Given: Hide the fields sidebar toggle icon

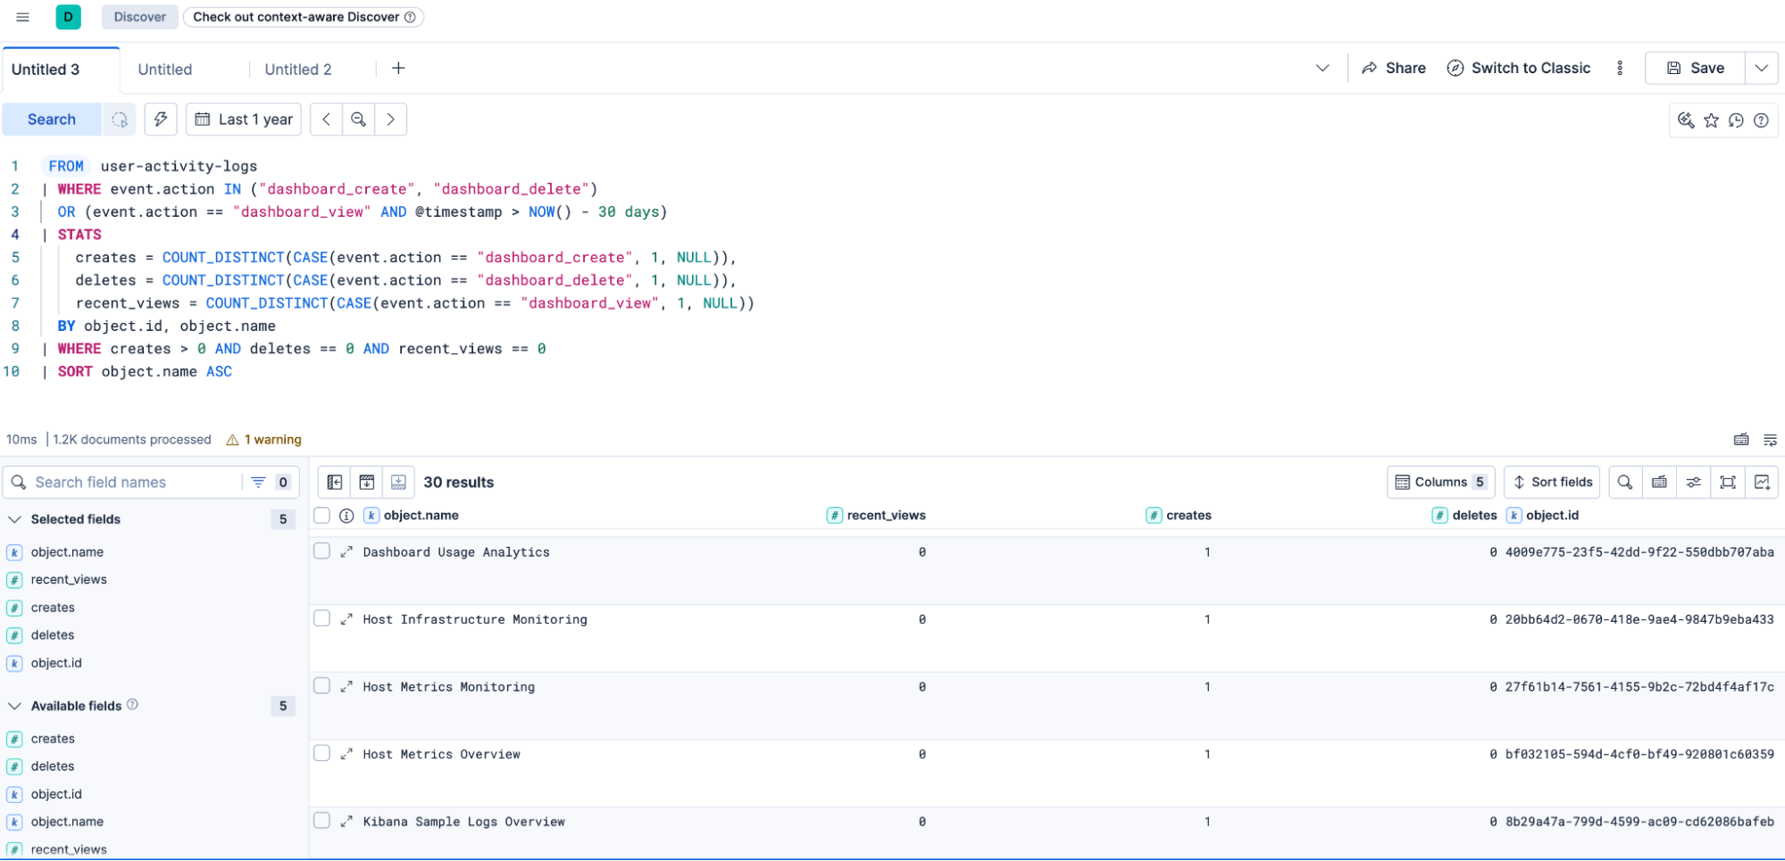Looking at the screenshot, I should click(334, 483).
